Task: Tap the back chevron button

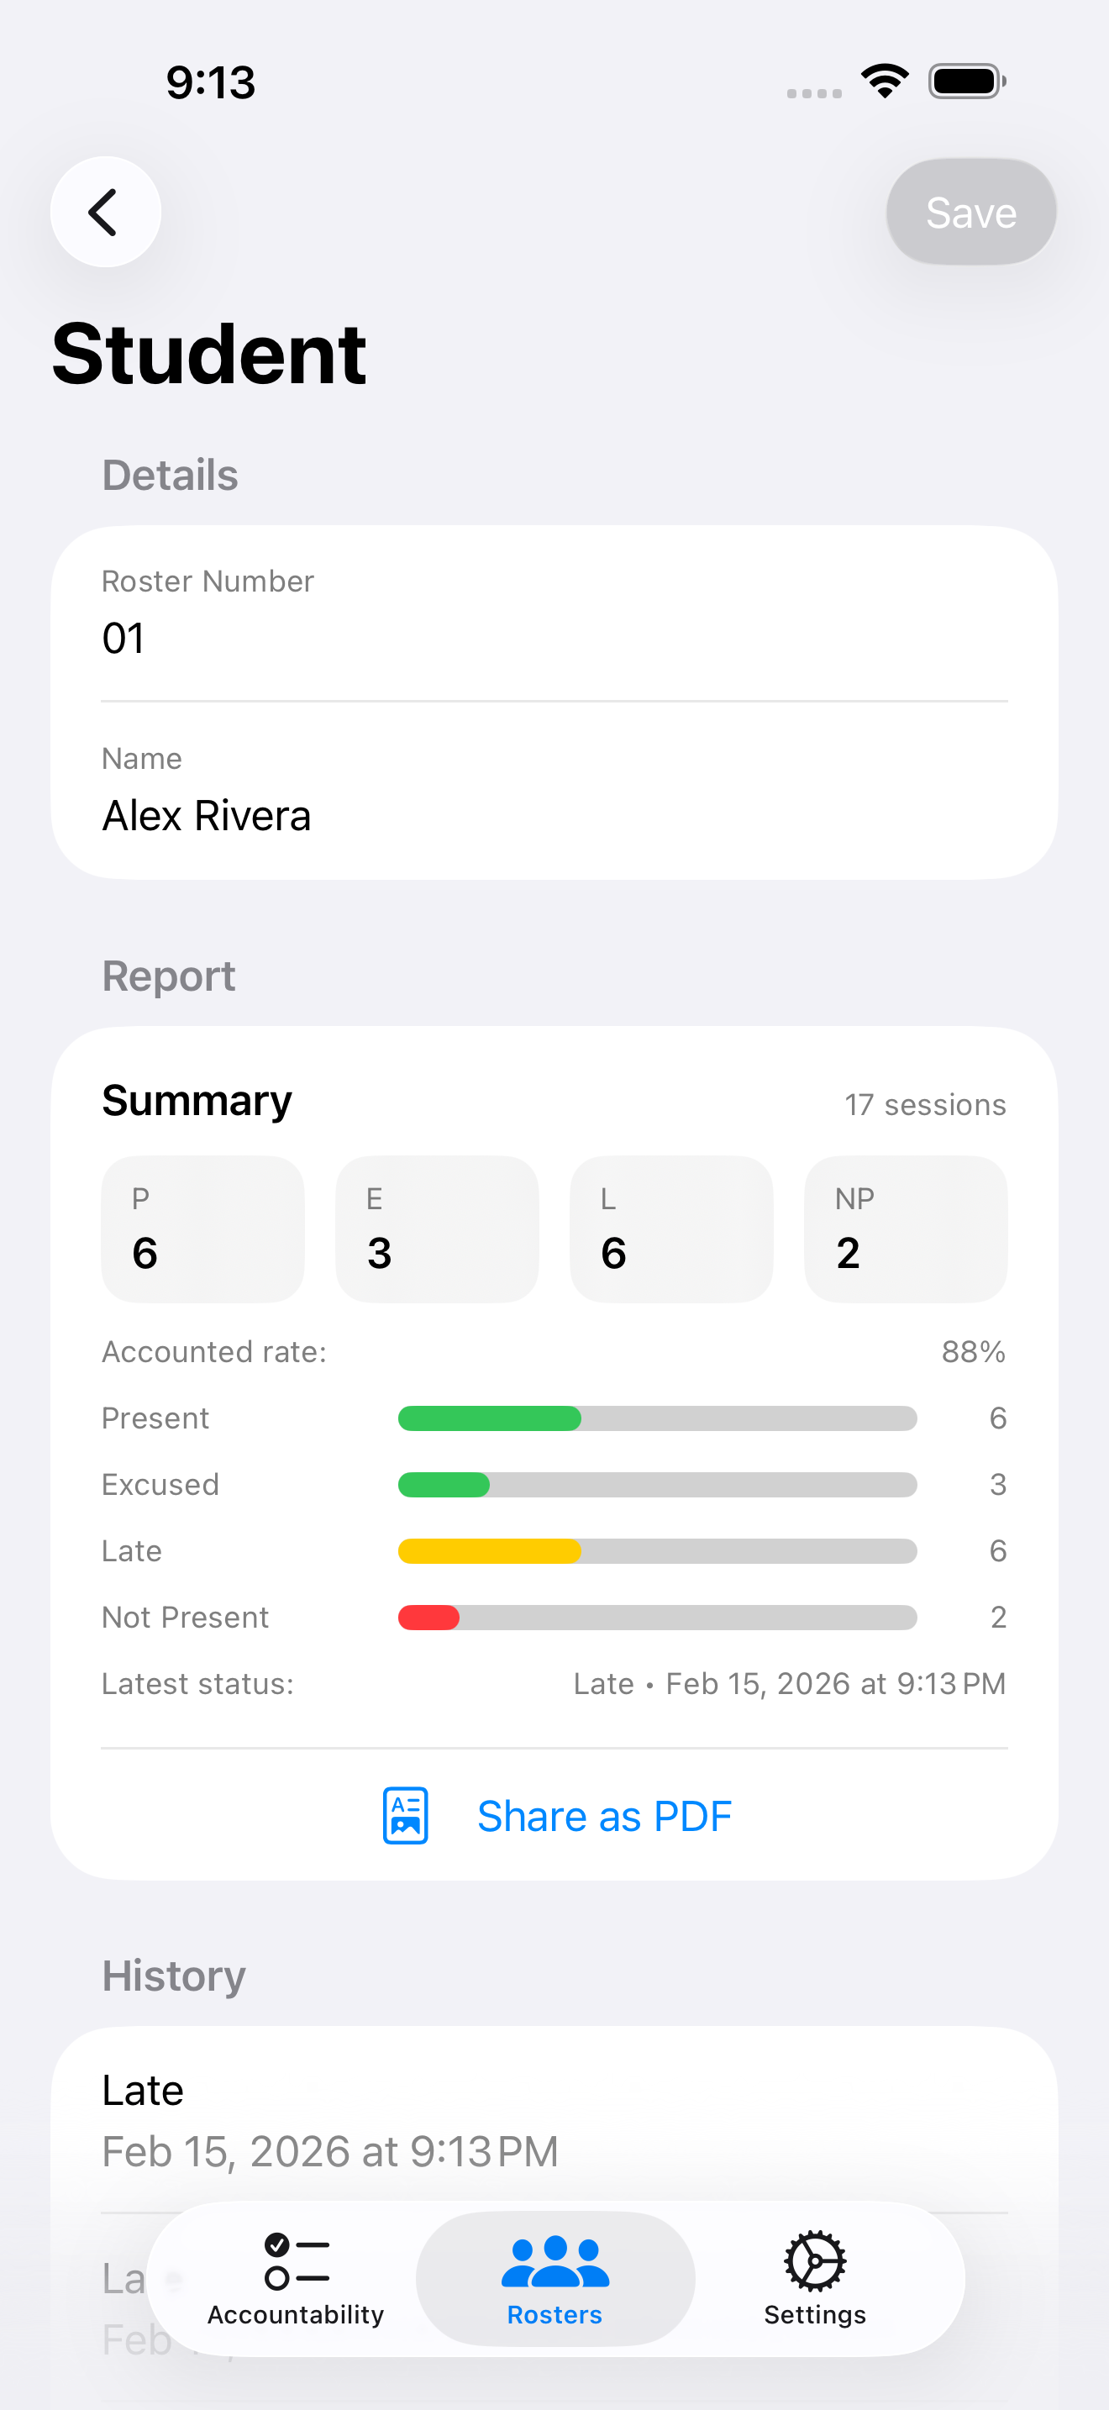Action: click(105, 213)
